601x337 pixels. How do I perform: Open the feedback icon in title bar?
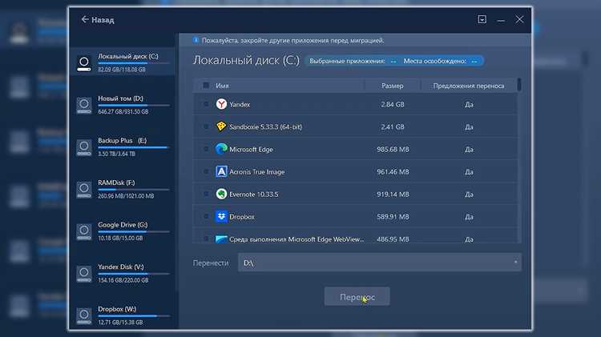(x=482, y=19)
